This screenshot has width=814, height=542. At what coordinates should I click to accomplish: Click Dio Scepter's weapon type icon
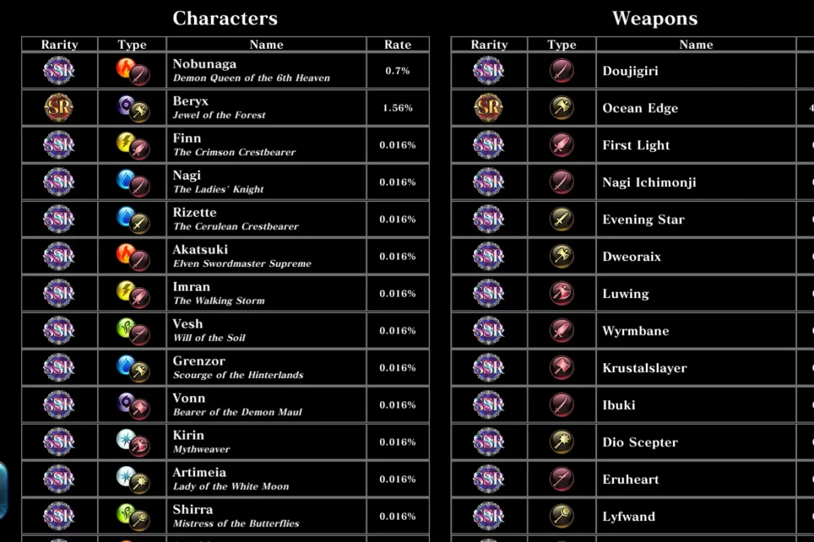[x=562, y=442]
